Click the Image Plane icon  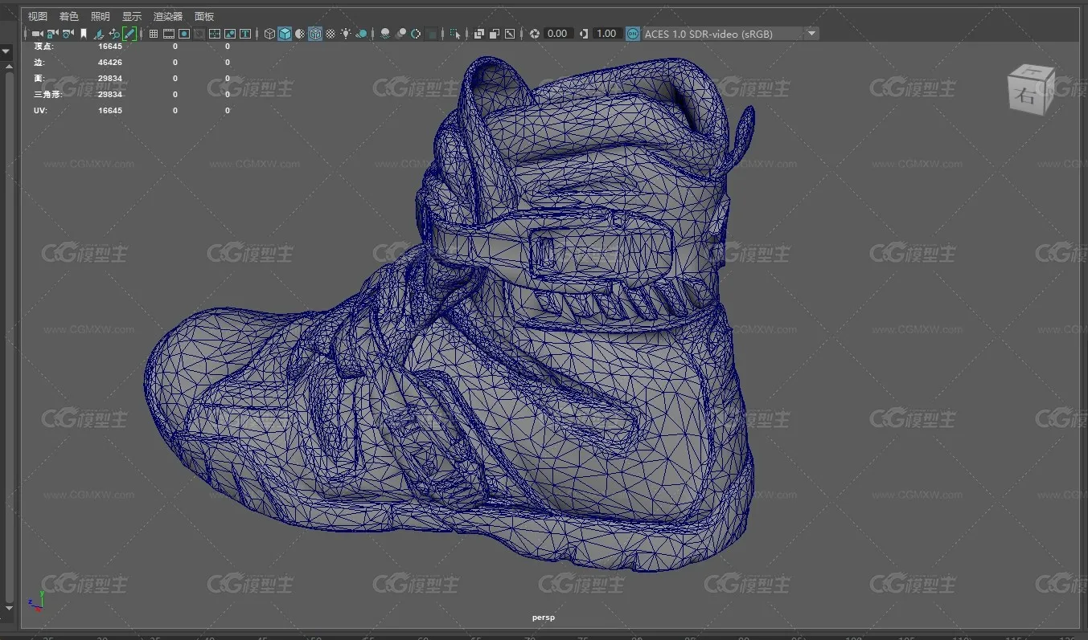coord(97,34)
